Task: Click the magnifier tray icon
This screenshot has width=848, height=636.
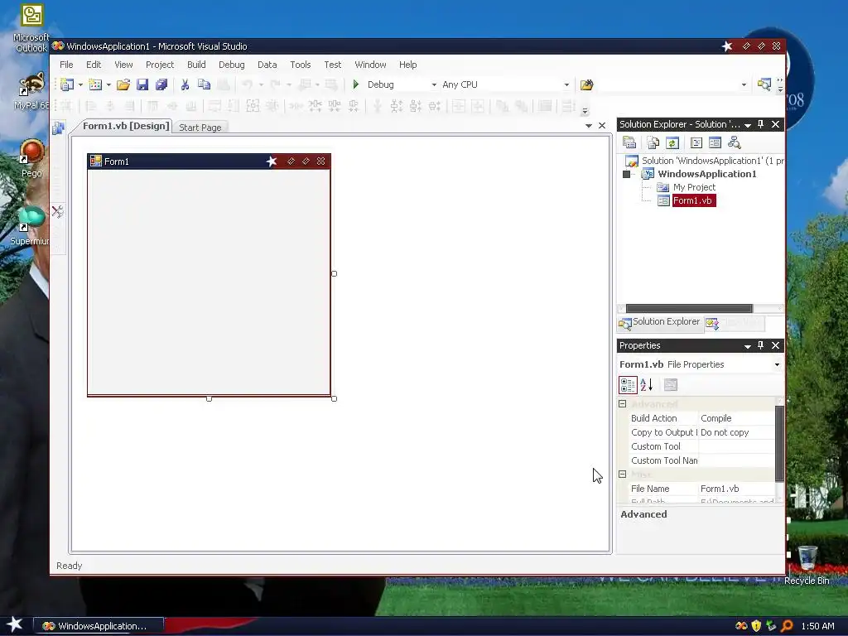Action: [787, 626]
